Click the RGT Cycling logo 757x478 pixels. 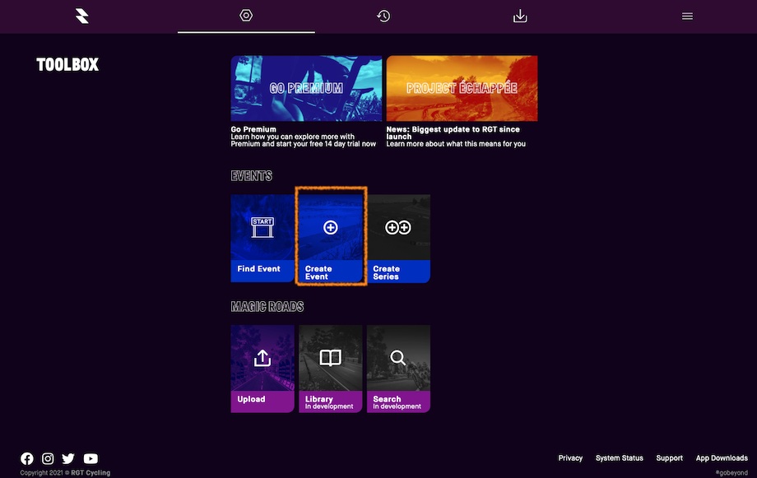click(x=82, y=16)
